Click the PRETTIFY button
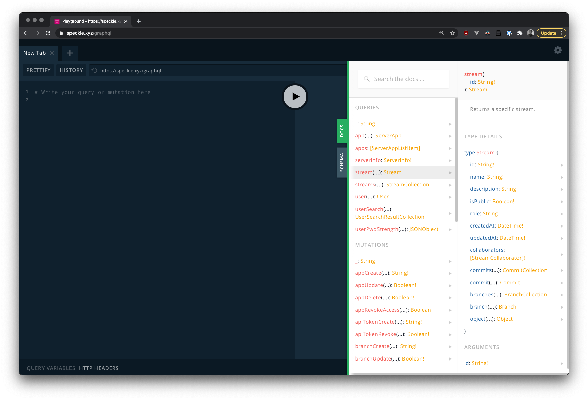 pyautogui.click(x=38, y=70)
